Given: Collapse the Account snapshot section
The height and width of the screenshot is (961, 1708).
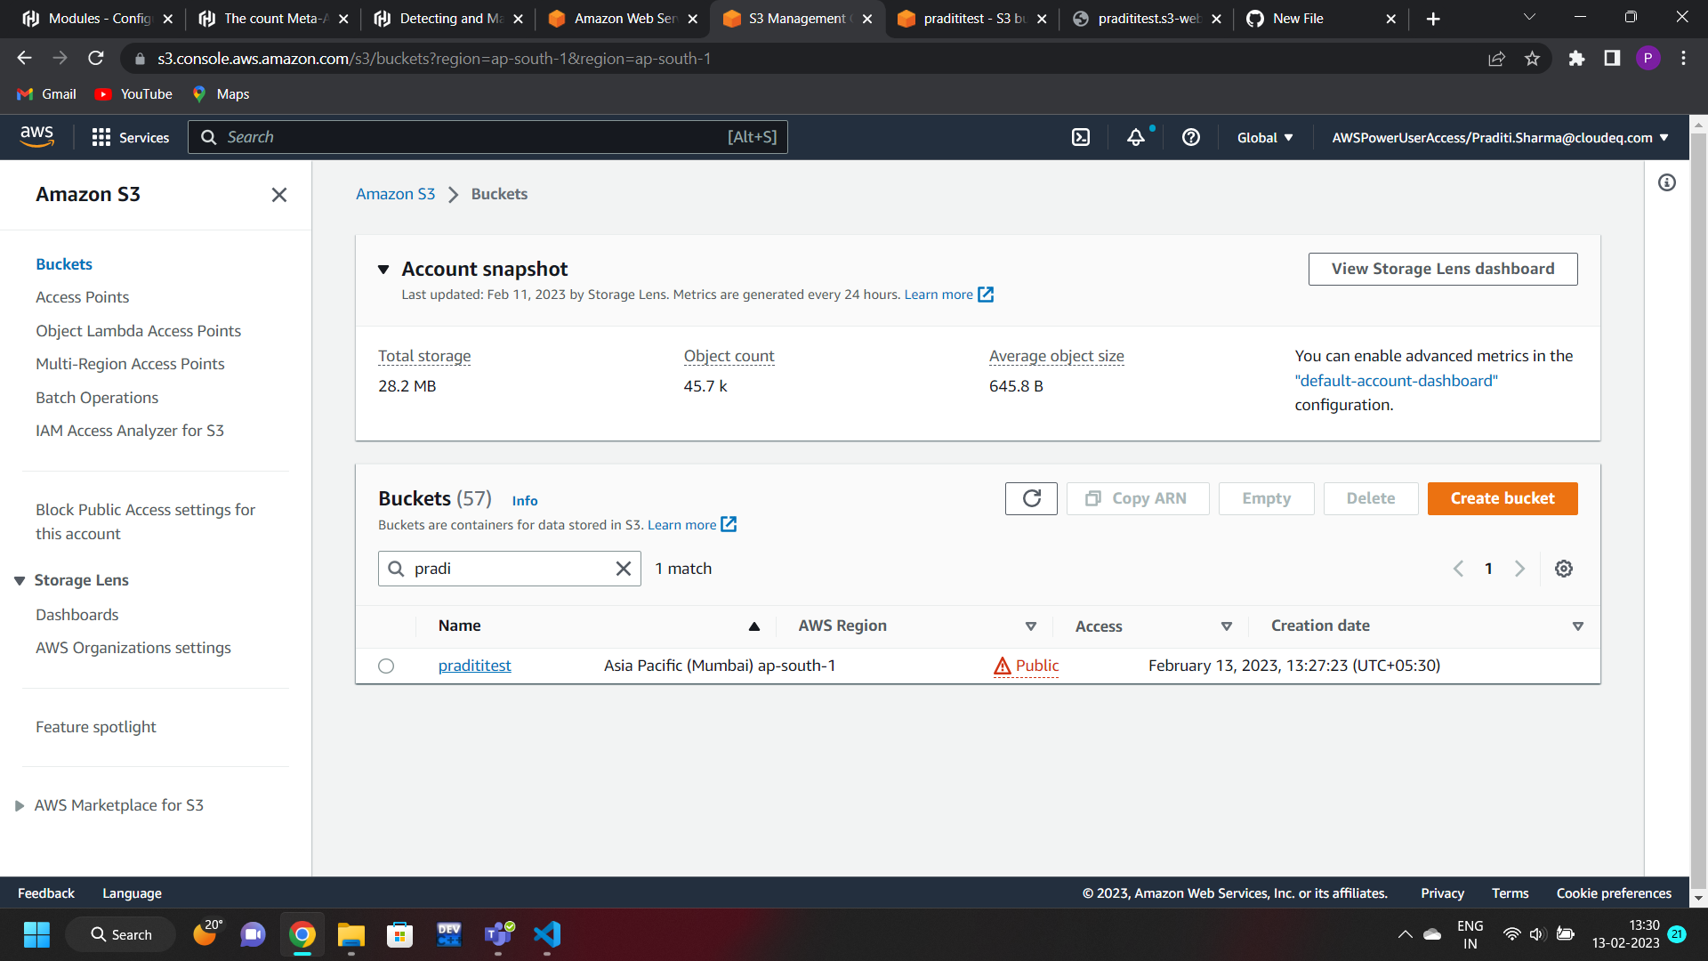Looking at the screenshot, I should [x=383, y=269].
